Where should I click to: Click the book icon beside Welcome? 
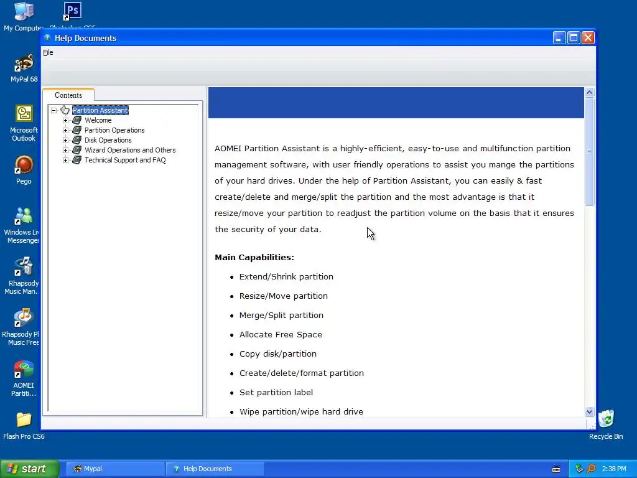(x=77, y=120)
